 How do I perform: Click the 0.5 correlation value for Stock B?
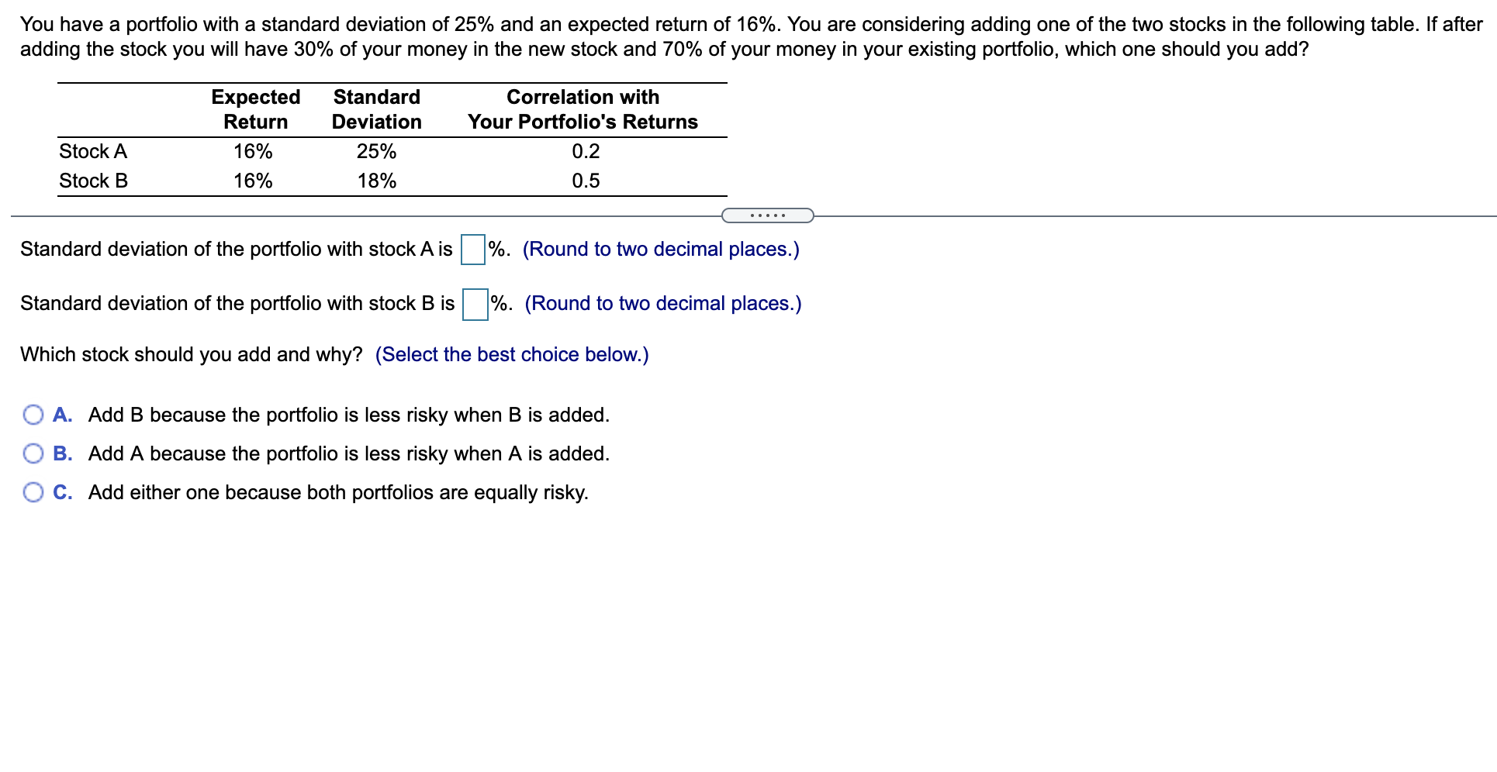(585, 181)
